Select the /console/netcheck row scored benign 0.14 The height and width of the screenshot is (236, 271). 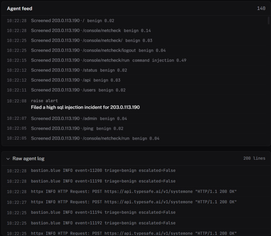click(136, 30)
